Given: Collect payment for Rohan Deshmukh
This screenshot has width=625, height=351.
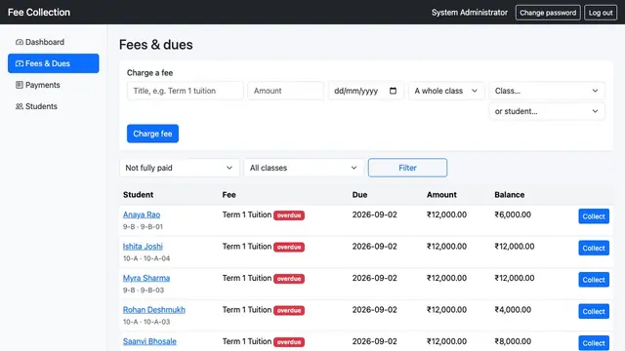Looking at the screenshot, I should click(x=594, y=311).
